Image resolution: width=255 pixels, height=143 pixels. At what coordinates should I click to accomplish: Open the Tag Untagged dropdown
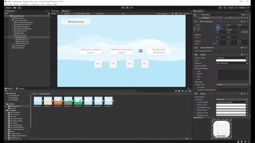212,17
